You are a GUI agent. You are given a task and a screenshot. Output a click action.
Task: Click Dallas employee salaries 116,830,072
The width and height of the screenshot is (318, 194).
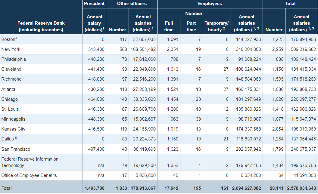248,139
